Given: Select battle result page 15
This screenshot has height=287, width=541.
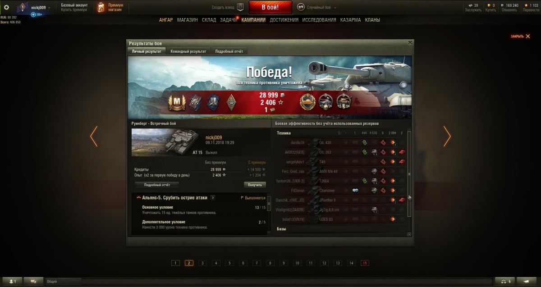Looking at the screenshot, I should (365, 263).
